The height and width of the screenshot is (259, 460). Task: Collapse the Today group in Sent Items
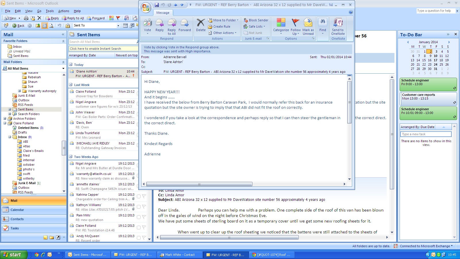71,64
